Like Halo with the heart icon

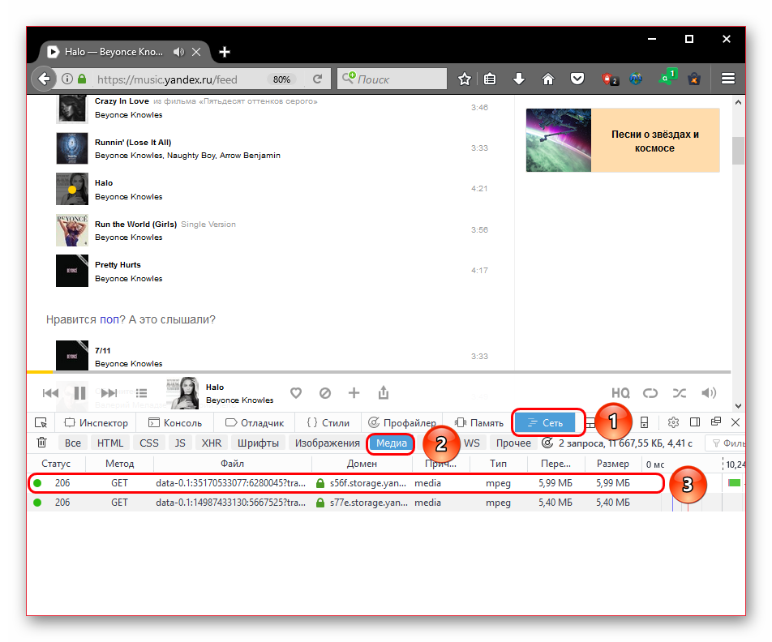click(x=296, y=393)
